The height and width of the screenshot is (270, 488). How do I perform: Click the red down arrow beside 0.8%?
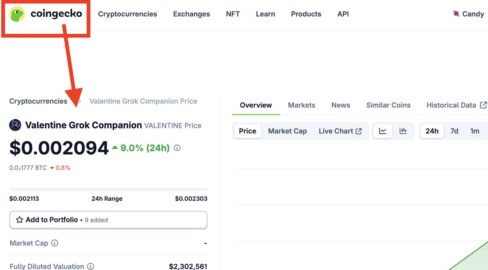52,168
